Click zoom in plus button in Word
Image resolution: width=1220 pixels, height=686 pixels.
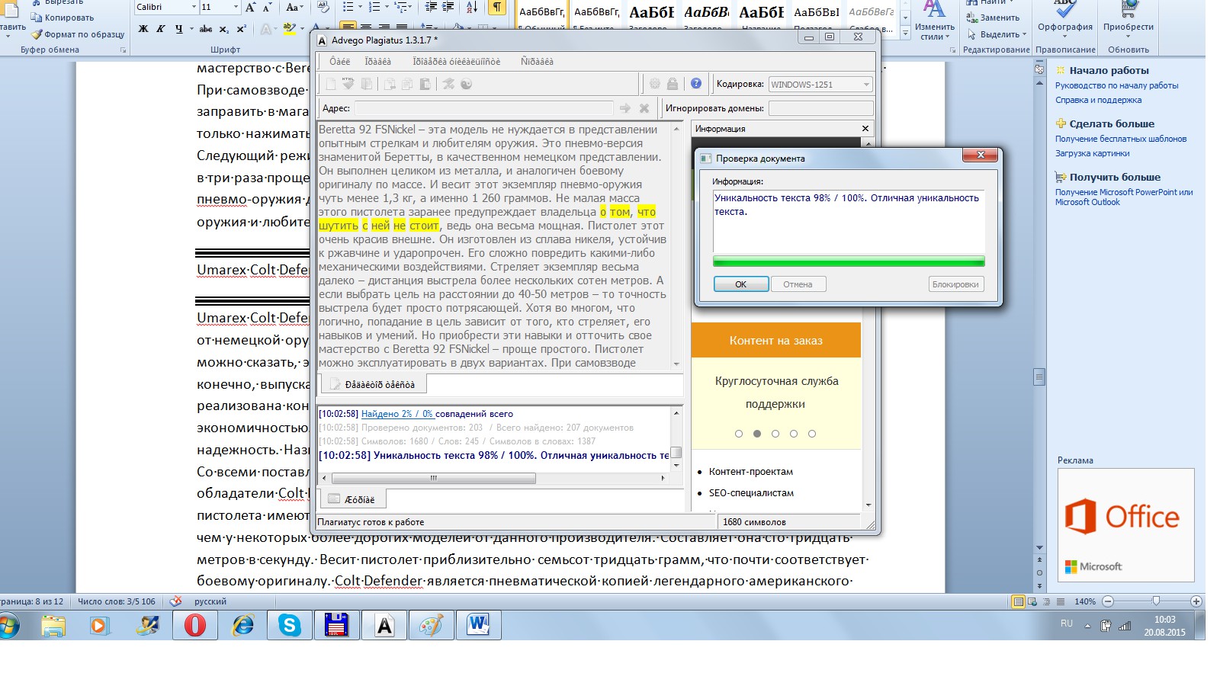[1196, 601]
